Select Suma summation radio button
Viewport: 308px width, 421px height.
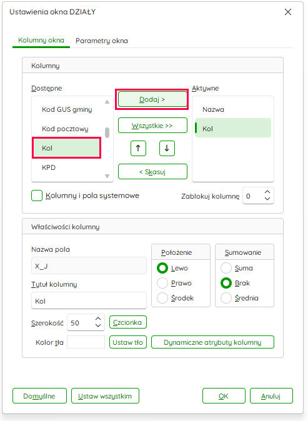tap(226, 268)
